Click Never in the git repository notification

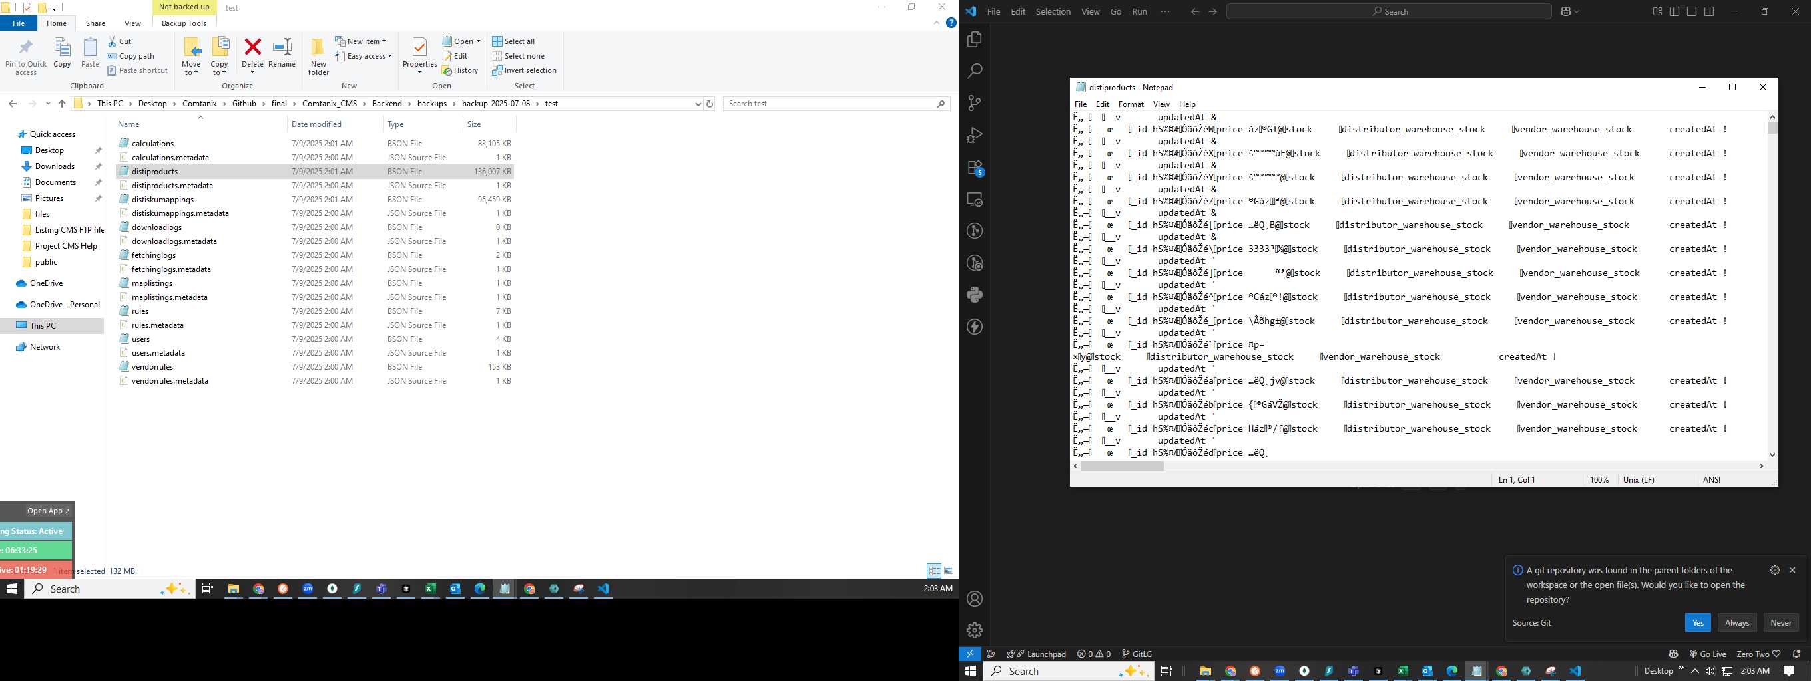(1781, 622)
